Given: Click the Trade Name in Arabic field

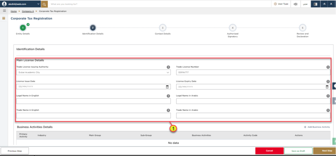Looking at the screenshot, I should [253, 116].
